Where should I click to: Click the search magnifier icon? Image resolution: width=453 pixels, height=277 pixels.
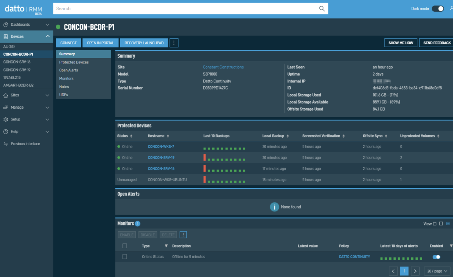322,9
